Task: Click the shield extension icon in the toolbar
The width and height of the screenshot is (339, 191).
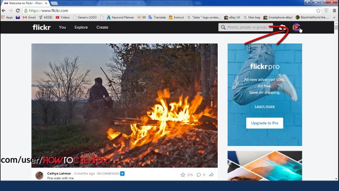Action: pos(326,11)
